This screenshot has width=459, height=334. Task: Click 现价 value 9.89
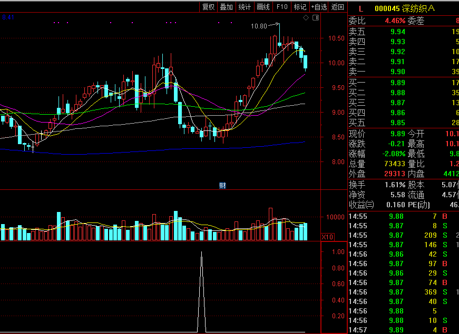[398, 134]
